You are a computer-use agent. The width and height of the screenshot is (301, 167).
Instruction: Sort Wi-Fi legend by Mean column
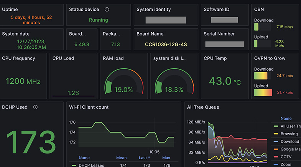pos(121,158)
